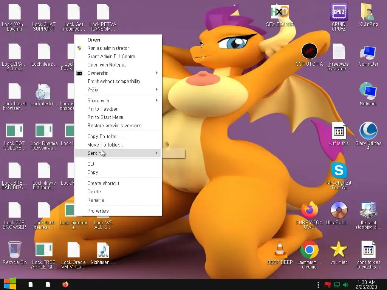Viewport: 387px width, 290px height.
Task: Choose Run as administrator
Action: point(118,48)
